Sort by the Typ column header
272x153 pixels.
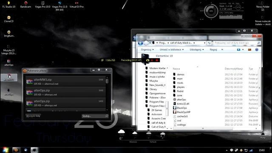click(x=251, y=69)
